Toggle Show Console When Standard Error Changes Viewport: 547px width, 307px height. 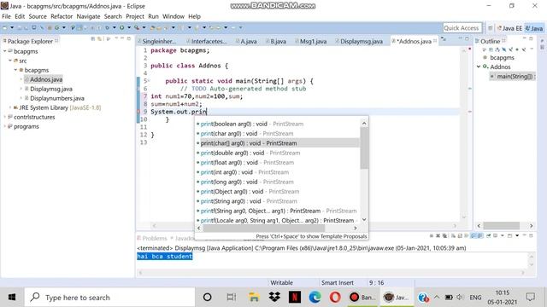480,236
